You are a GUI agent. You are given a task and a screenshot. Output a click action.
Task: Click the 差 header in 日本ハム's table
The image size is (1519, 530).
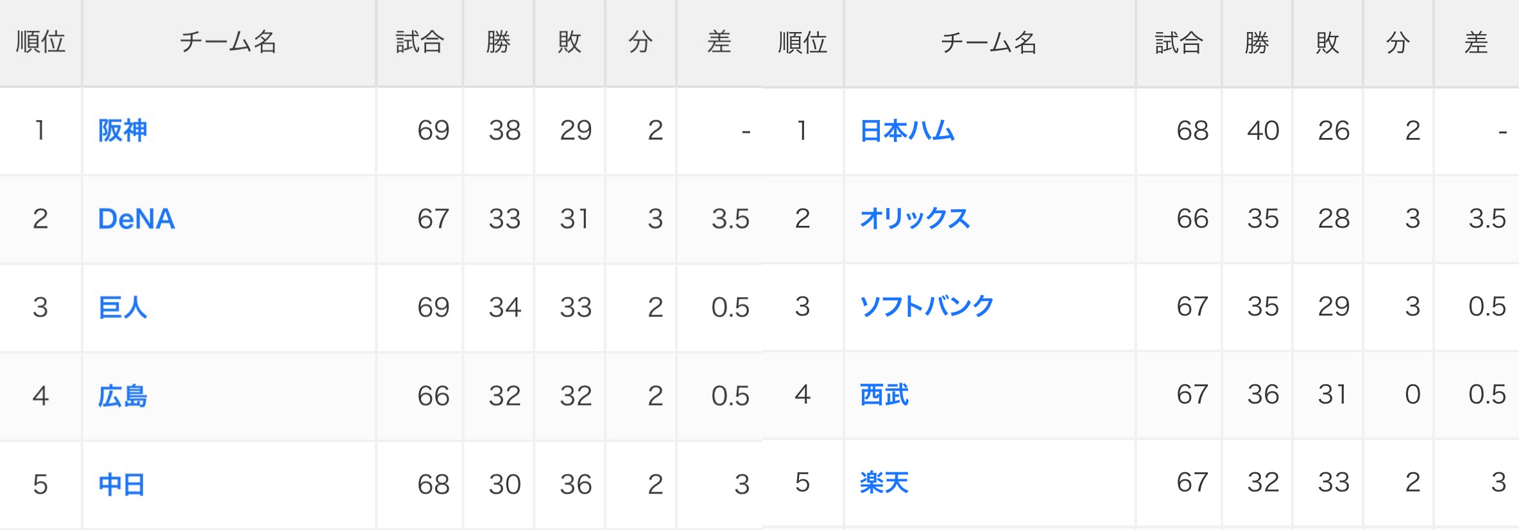[x=1476, y=43]
